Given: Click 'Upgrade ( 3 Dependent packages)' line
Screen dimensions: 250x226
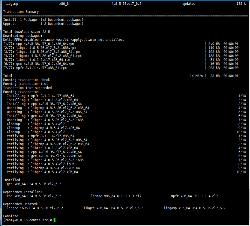Looking at the screenshot, I should [x=43, y=24].
